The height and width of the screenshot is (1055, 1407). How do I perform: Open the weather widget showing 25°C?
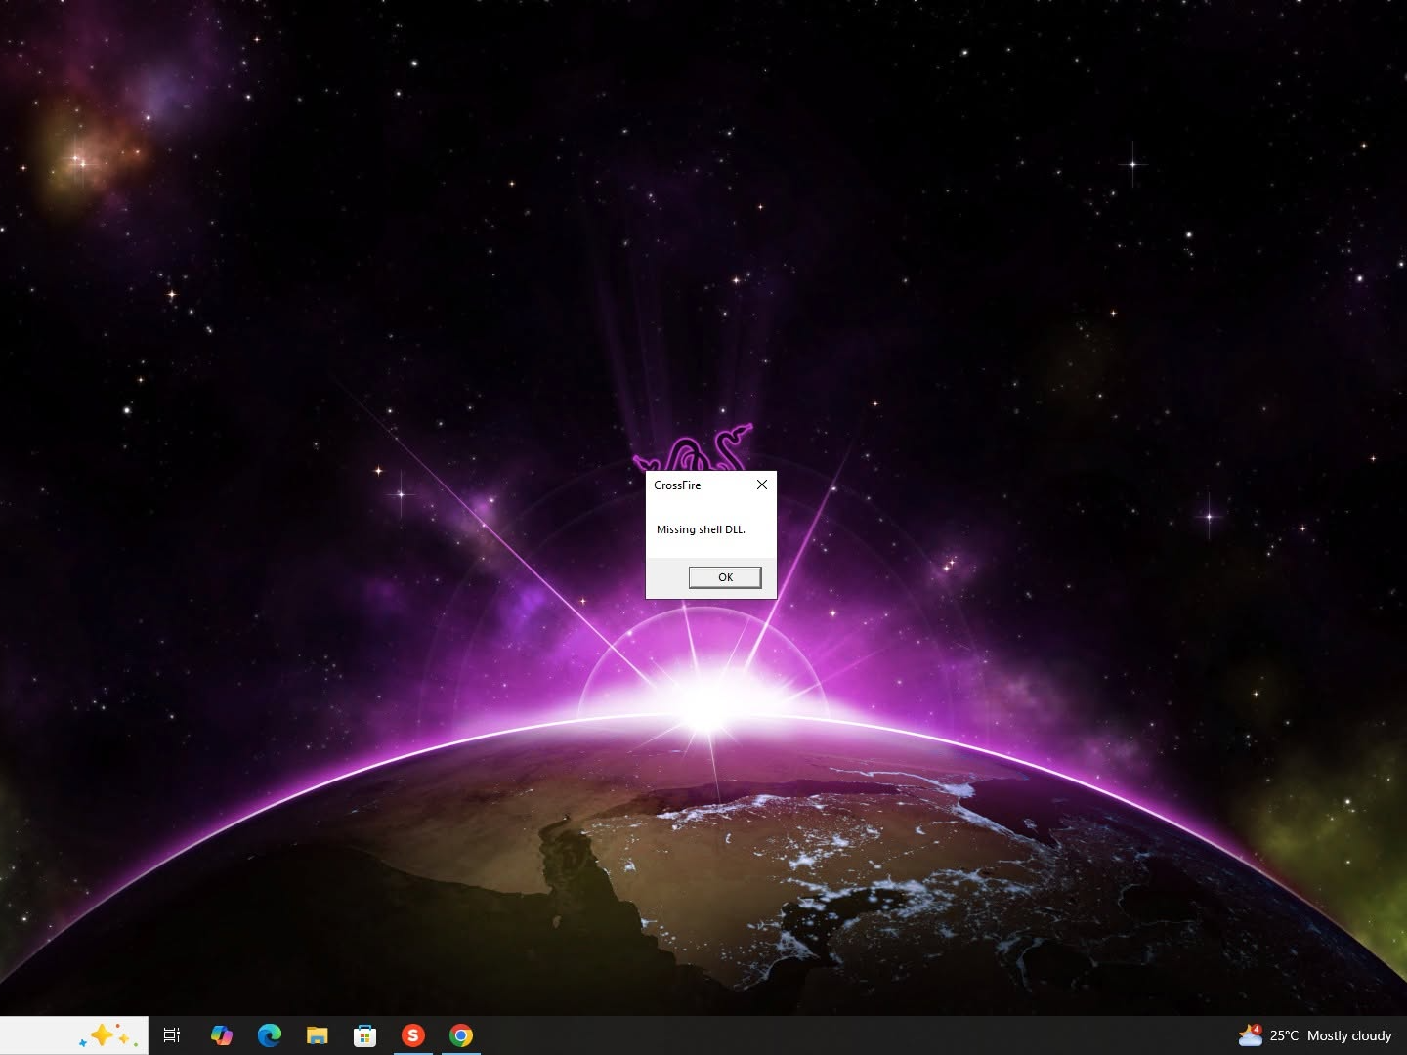pyautogui.click(x=1314, y=1035)
